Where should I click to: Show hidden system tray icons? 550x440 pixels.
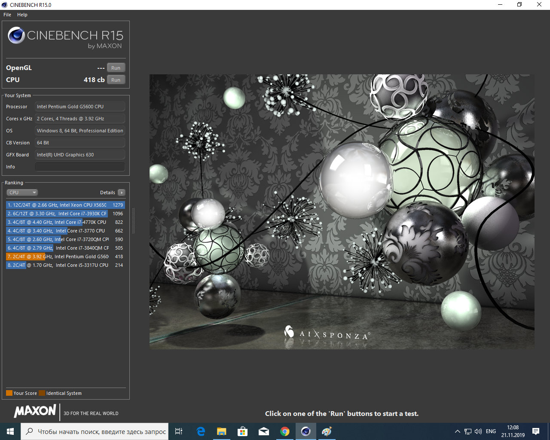coord(457,431)
